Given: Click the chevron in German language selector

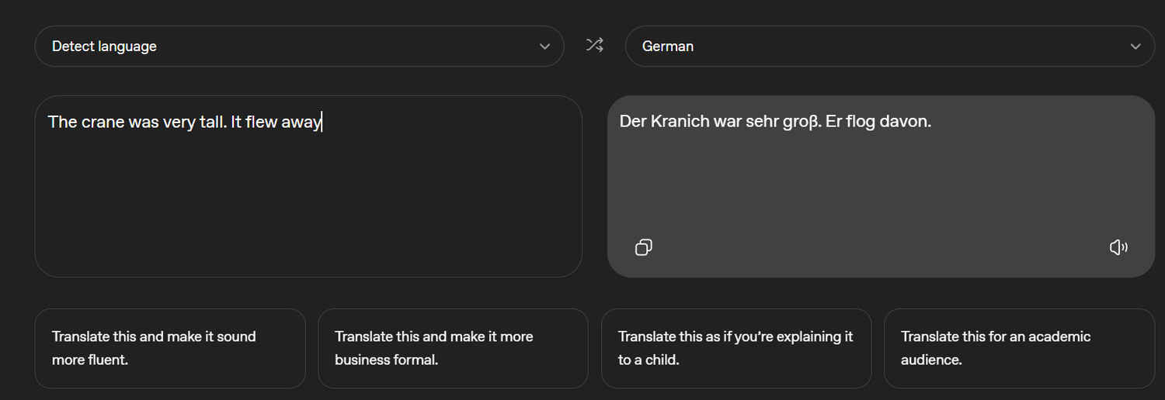Looking at the screenshot, I should 1135,47.
